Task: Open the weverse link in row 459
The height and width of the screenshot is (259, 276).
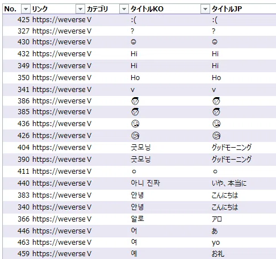Action: (x=59, y=254)
